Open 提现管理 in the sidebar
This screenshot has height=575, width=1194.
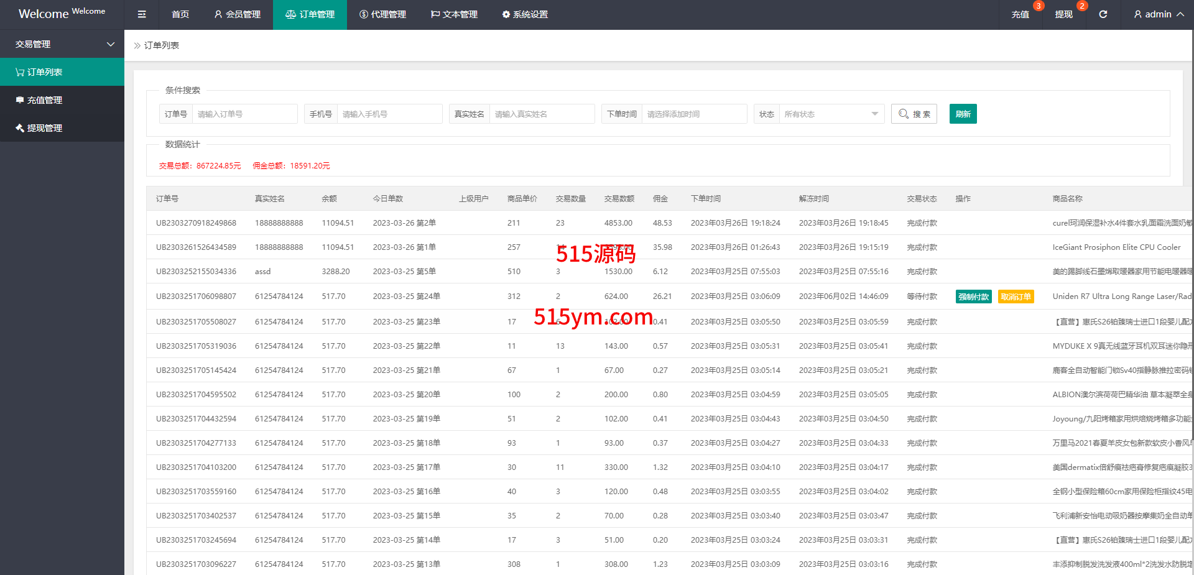62,128
